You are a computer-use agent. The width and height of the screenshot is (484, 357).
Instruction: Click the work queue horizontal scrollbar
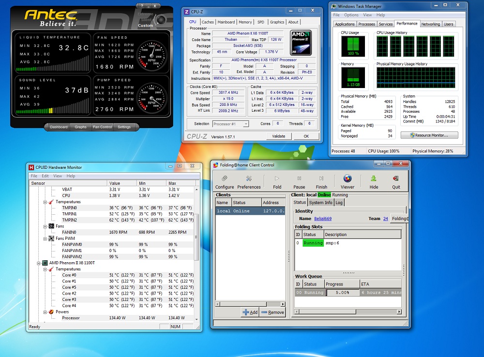pos(348,312)
